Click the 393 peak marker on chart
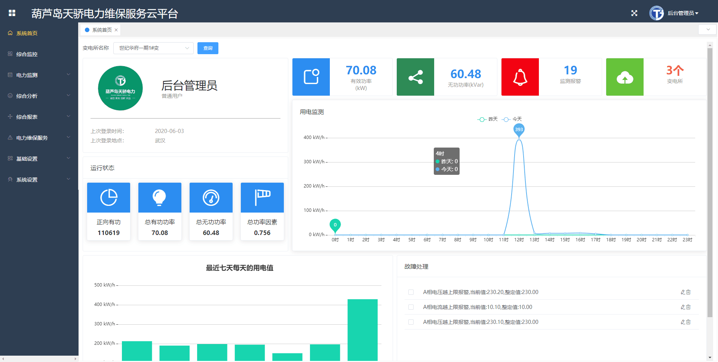This screenshot has width=718, height=362. (x=519, y=130)
